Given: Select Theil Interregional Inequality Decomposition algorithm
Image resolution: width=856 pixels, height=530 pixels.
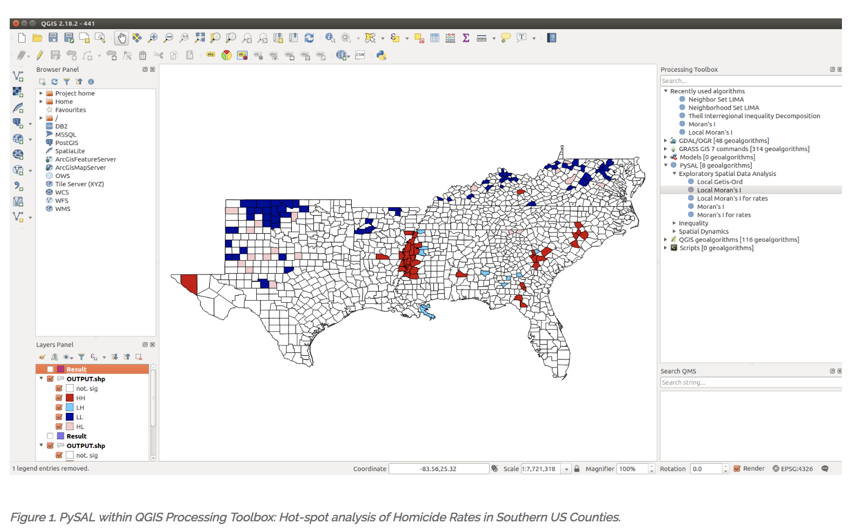Looking at the screenshot, I should [x=754, y=116].
